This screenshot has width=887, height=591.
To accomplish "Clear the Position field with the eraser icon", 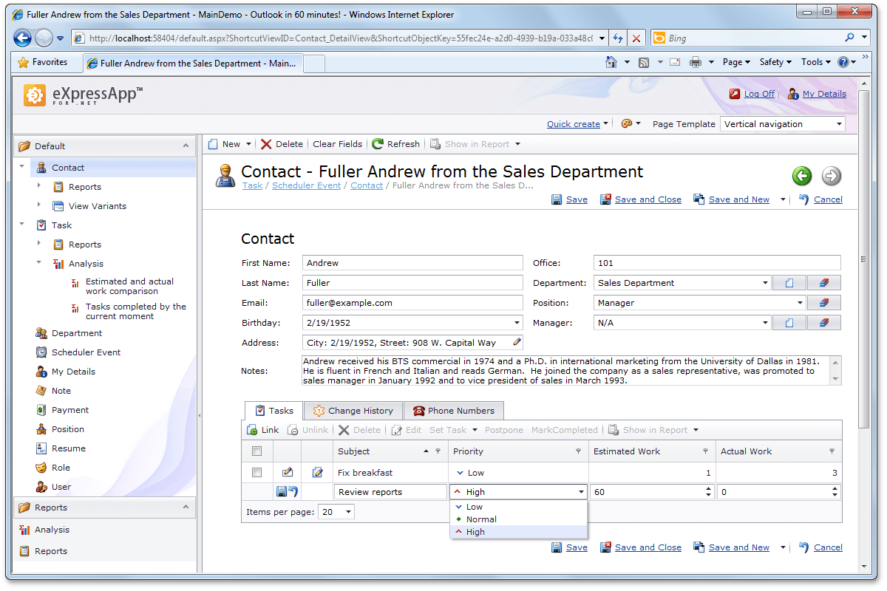I will pos(824,303).
